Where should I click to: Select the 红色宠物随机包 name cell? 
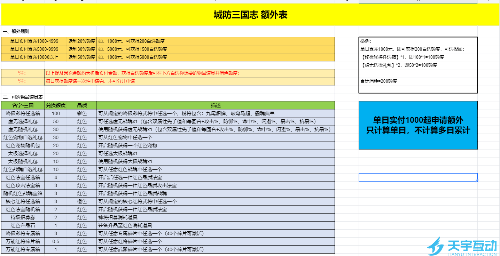click(x=23, y=145)
